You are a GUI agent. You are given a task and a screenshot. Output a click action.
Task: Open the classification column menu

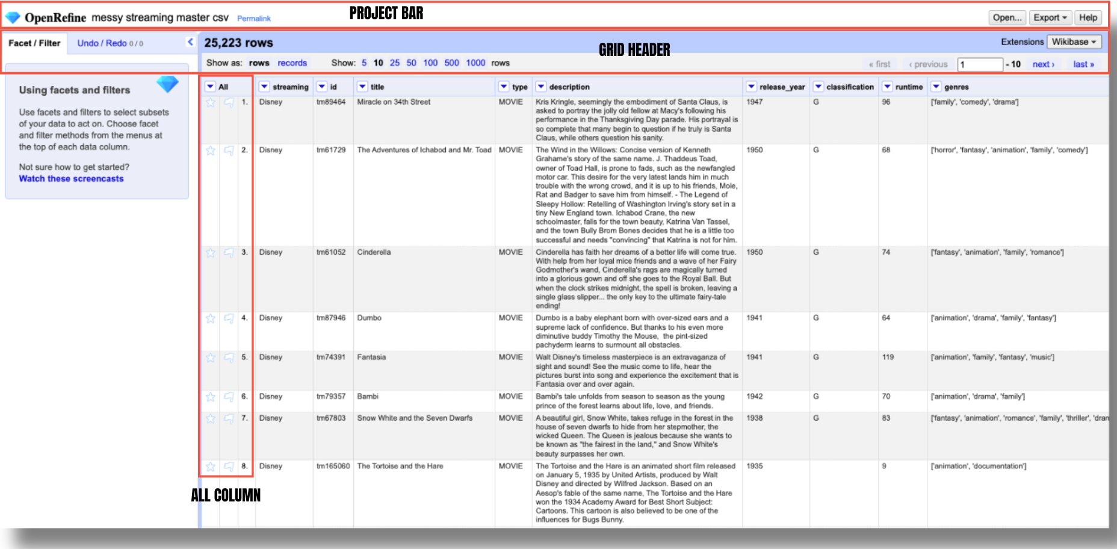(818, 87)
